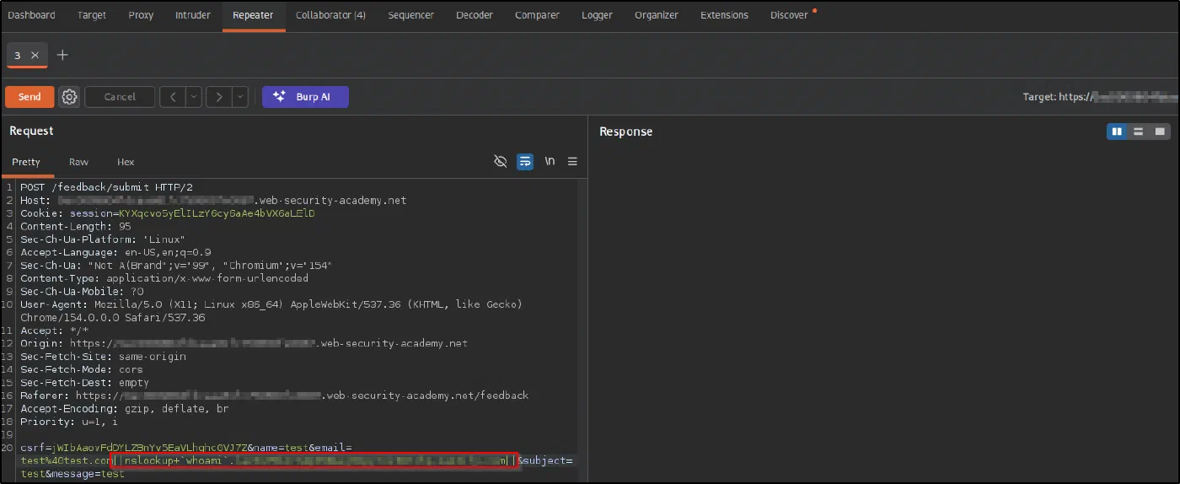Open the Organizer tab
The width and height of the screenshot is (1180, 484).
[x=656, y=15]
